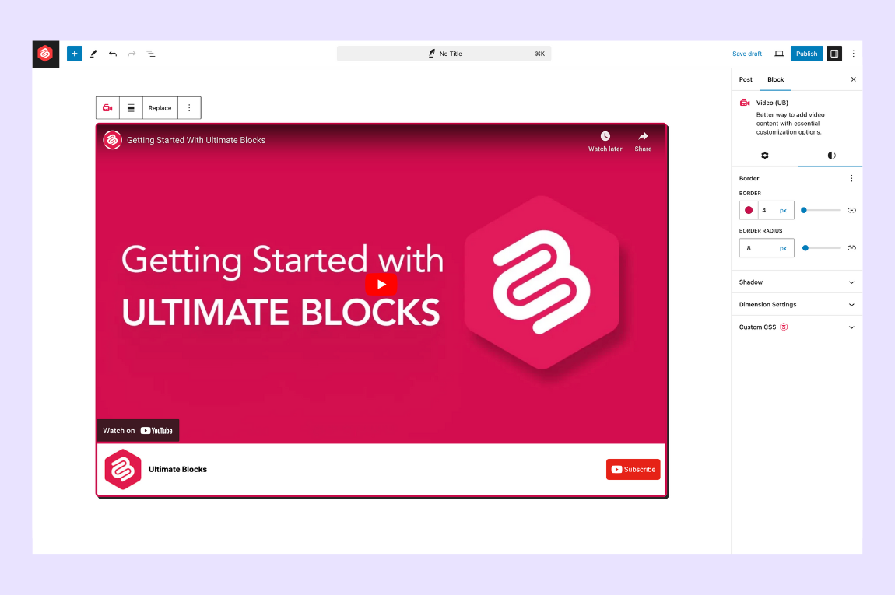
Task: Click the Undo arrow
Action: pos(112,53)
